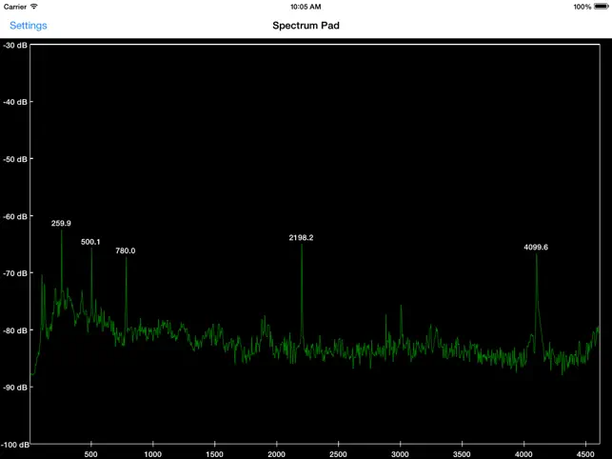
Task: Tap the 500 frequency axis label
Action: tap(91, 454)
